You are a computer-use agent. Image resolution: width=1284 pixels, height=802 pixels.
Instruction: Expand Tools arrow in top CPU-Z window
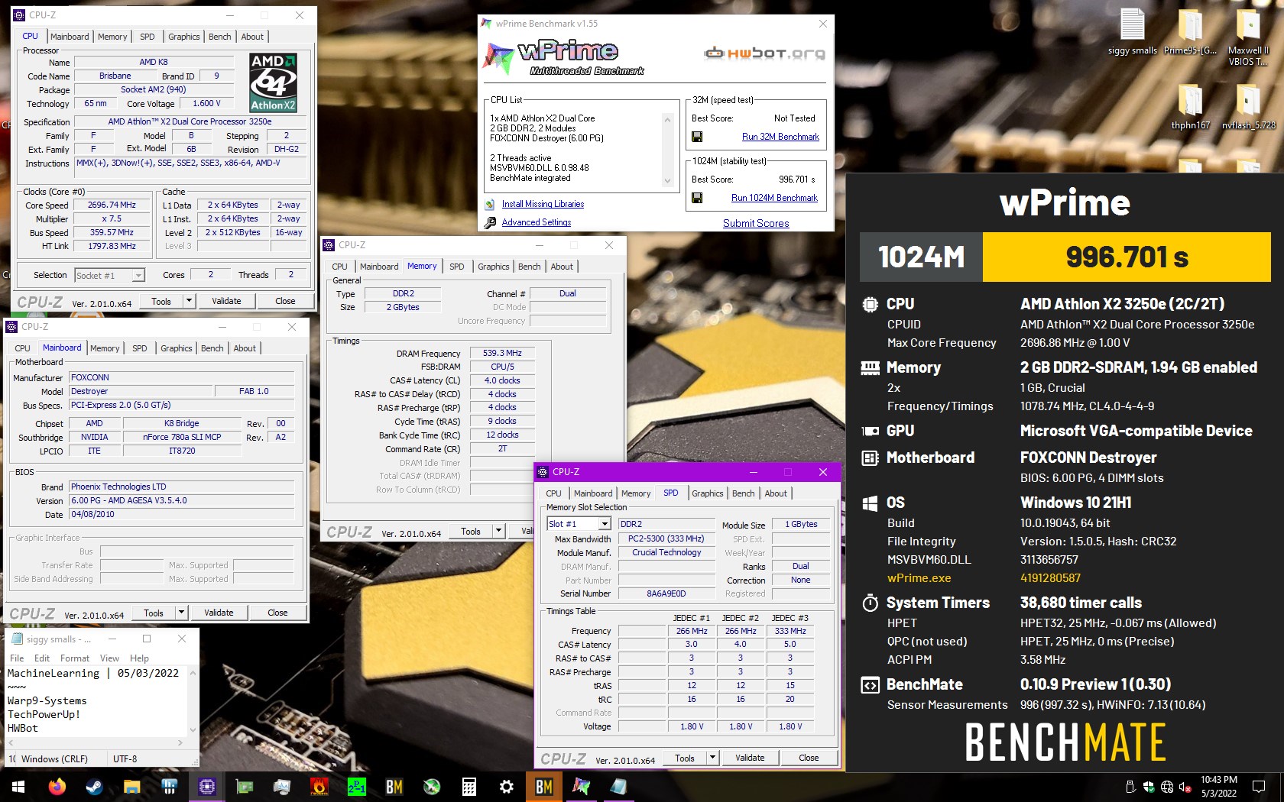click(x=189, y=301)
